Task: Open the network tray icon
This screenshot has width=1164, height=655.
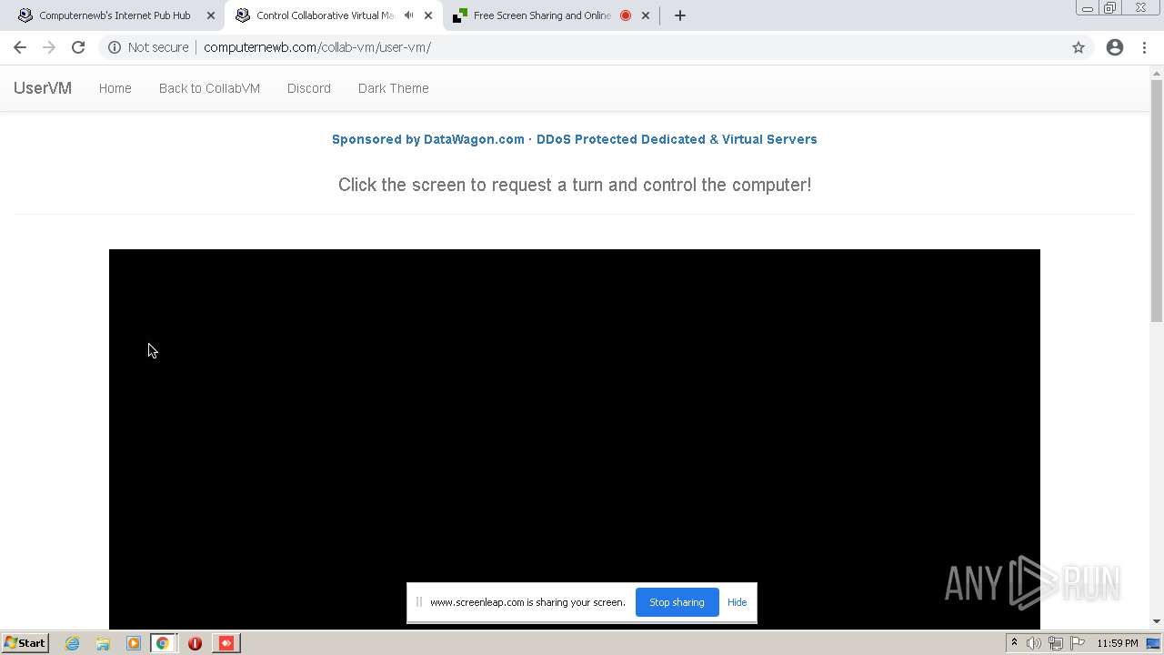Action: point(1056,643)
